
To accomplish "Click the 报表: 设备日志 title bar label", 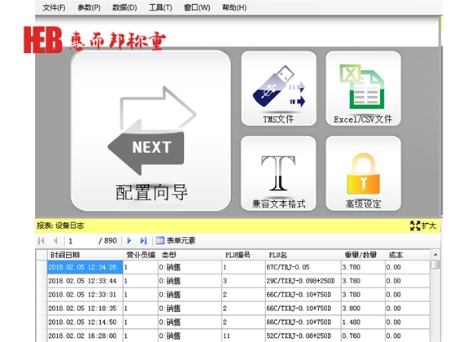I will 60,226.
